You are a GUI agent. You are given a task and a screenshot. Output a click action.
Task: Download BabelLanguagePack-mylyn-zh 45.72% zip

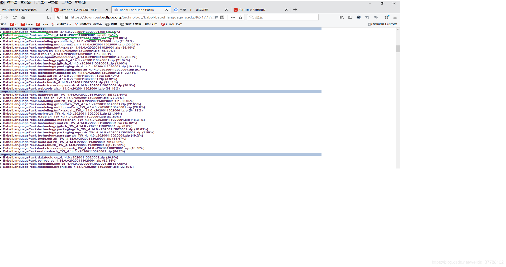(x=59, y=51)
